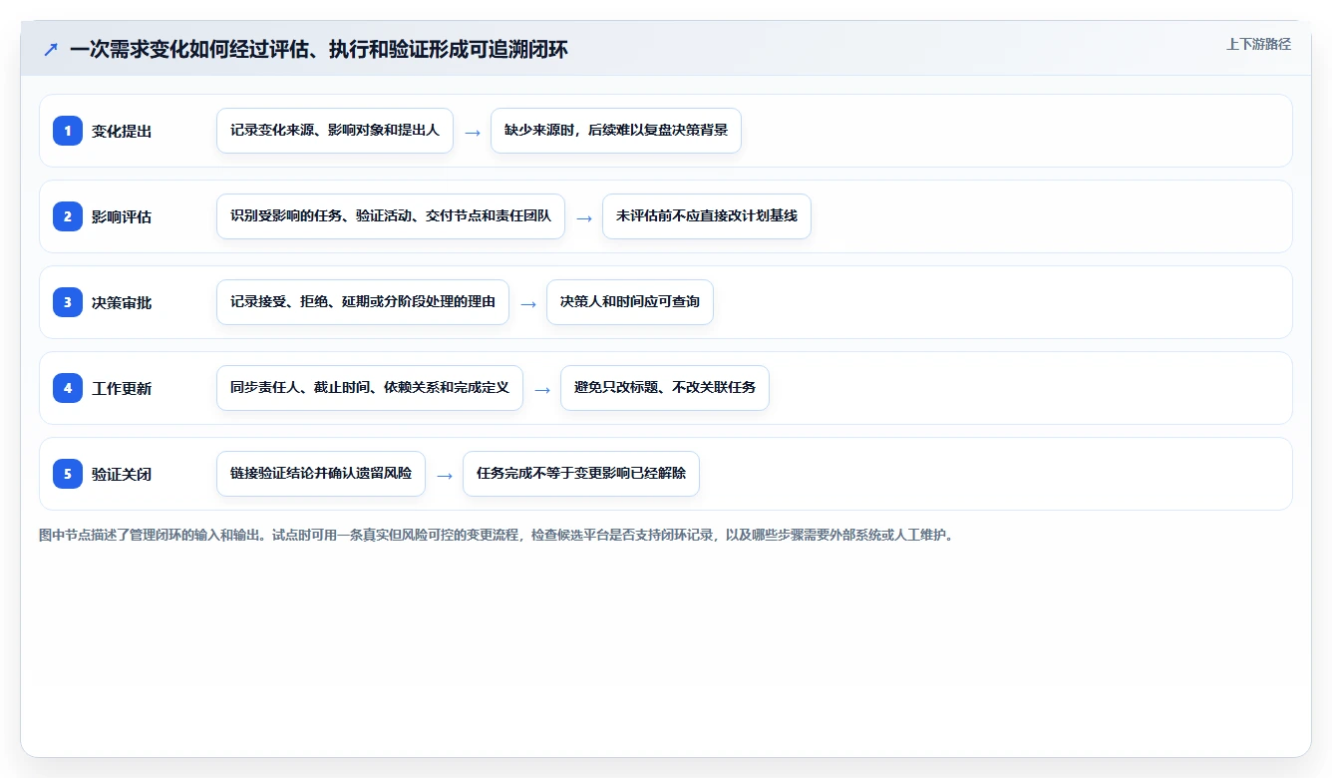1332x778 pixels.
Task: Open the 缺少来源时，后续难以复盘决策背景 node
Action: (x=616, y=131)
